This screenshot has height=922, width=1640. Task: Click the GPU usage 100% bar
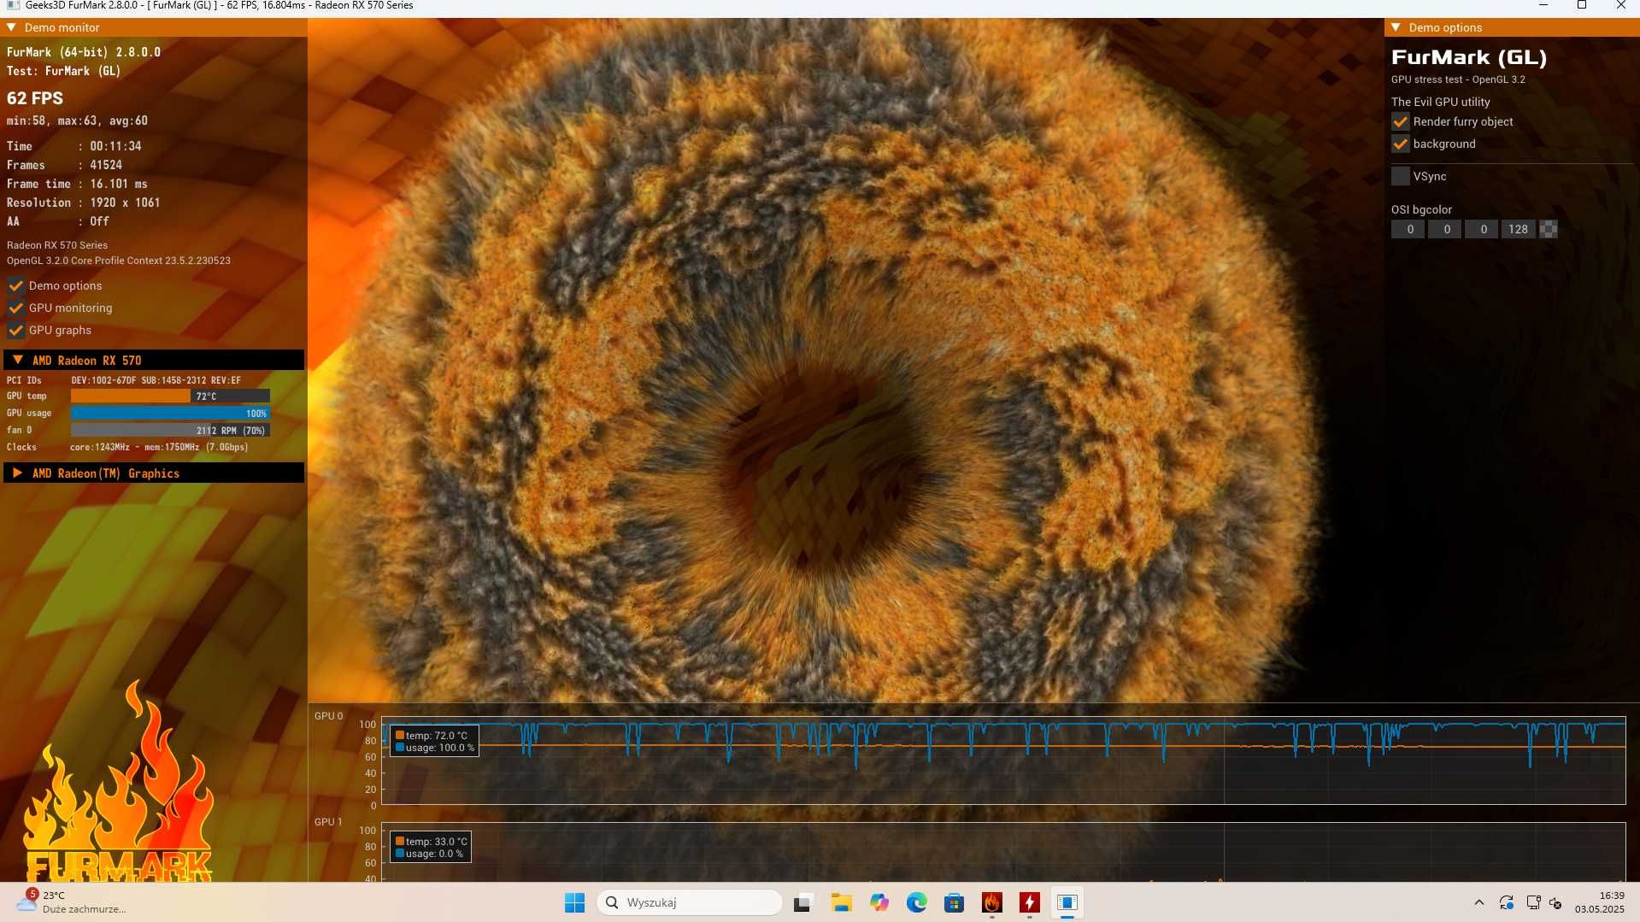click(x=170, y=413)
